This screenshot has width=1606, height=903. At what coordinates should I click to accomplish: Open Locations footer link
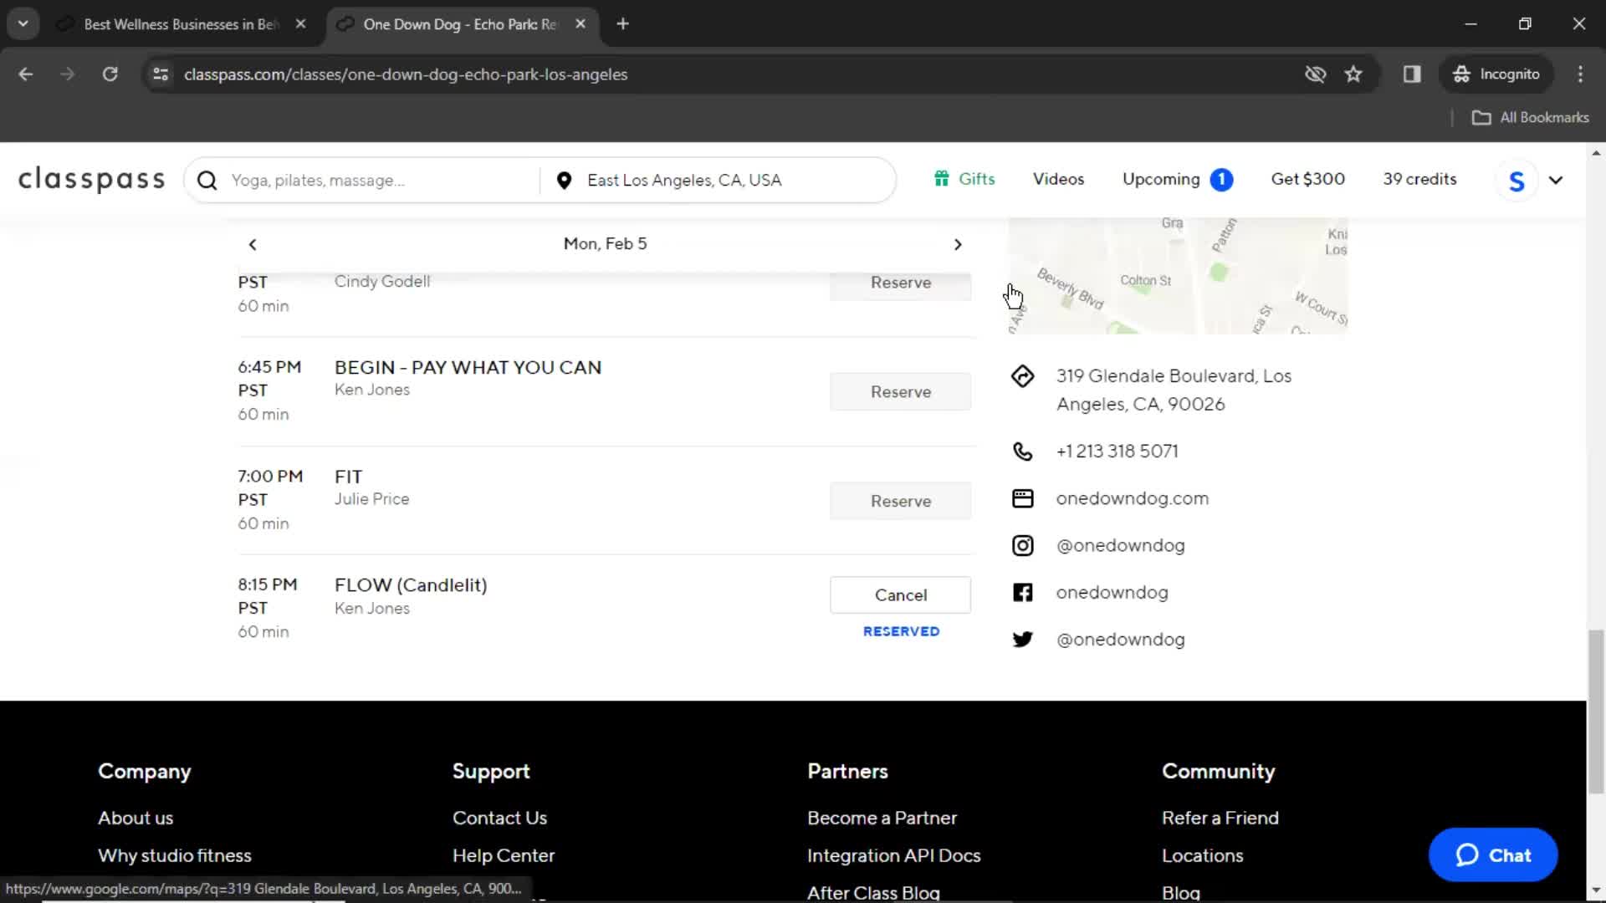[1202, 856]
